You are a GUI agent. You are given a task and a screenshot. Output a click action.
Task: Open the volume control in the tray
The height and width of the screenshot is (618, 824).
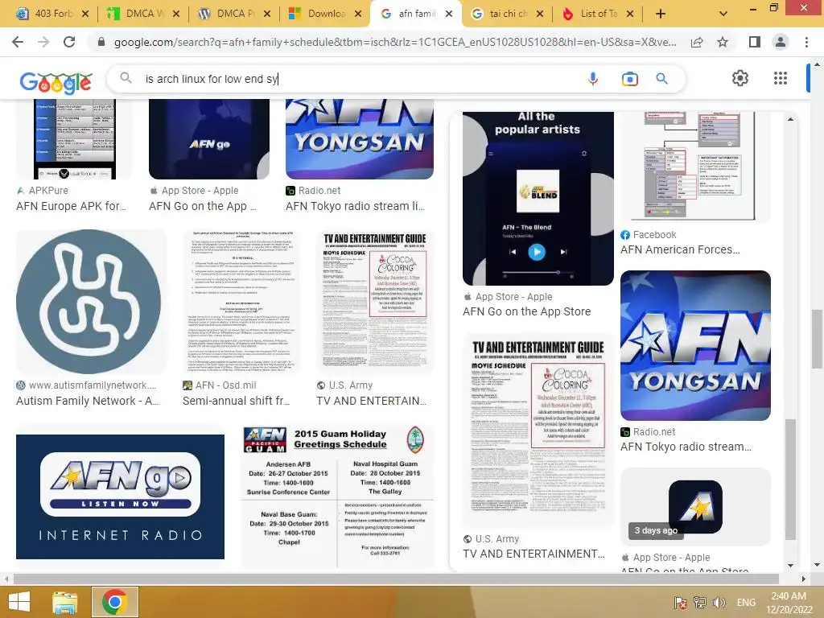pos(719,602)
